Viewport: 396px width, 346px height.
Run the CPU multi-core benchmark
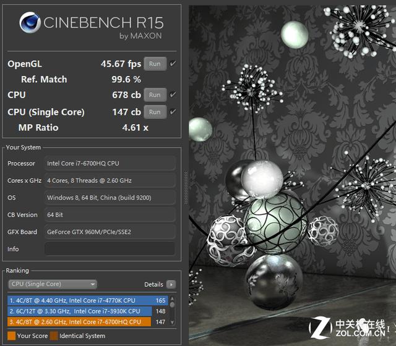155,95
